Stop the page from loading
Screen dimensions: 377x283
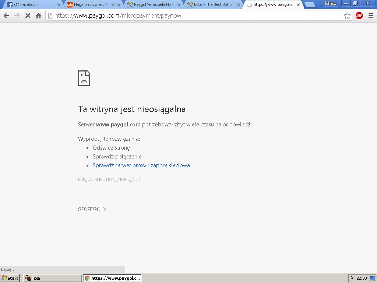[x=28, y=16]
